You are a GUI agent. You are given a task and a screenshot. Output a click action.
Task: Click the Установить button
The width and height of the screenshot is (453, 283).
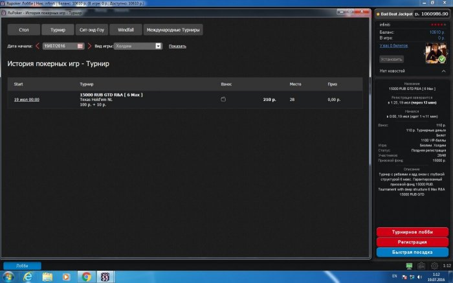392,59
